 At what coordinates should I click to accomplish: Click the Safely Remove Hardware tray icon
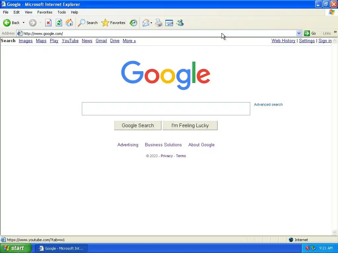[314, 248]
